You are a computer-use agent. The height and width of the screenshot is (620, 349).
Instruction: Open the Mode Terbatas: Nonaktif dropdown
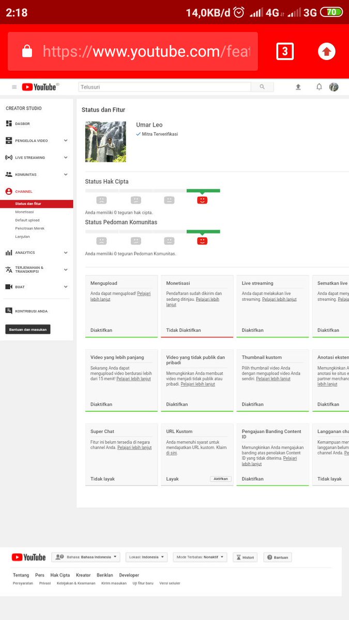click(200, 557)
